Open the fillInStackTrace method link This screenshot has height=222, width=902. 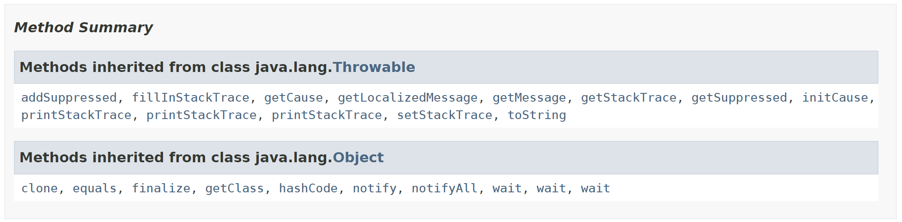(x=191, y=98)
